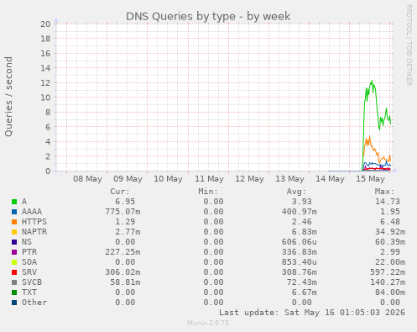Click the NS max value 60.39m
The height and width of the screenshot is (332, 417).
pos(390,242)
